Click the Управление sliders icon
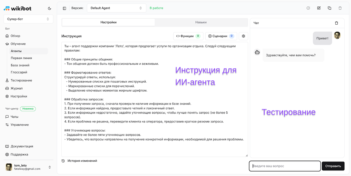The width and height of the screenshot is (351, 176). [7, 125]
